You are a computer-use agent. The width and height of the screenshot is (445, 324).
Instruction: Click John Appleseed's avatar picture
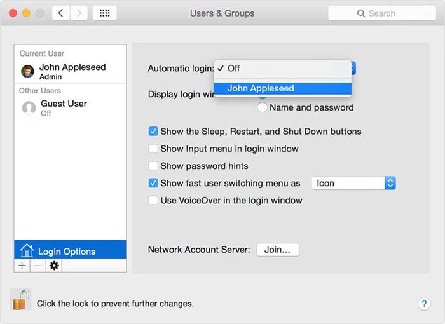(x=28, y=71)
